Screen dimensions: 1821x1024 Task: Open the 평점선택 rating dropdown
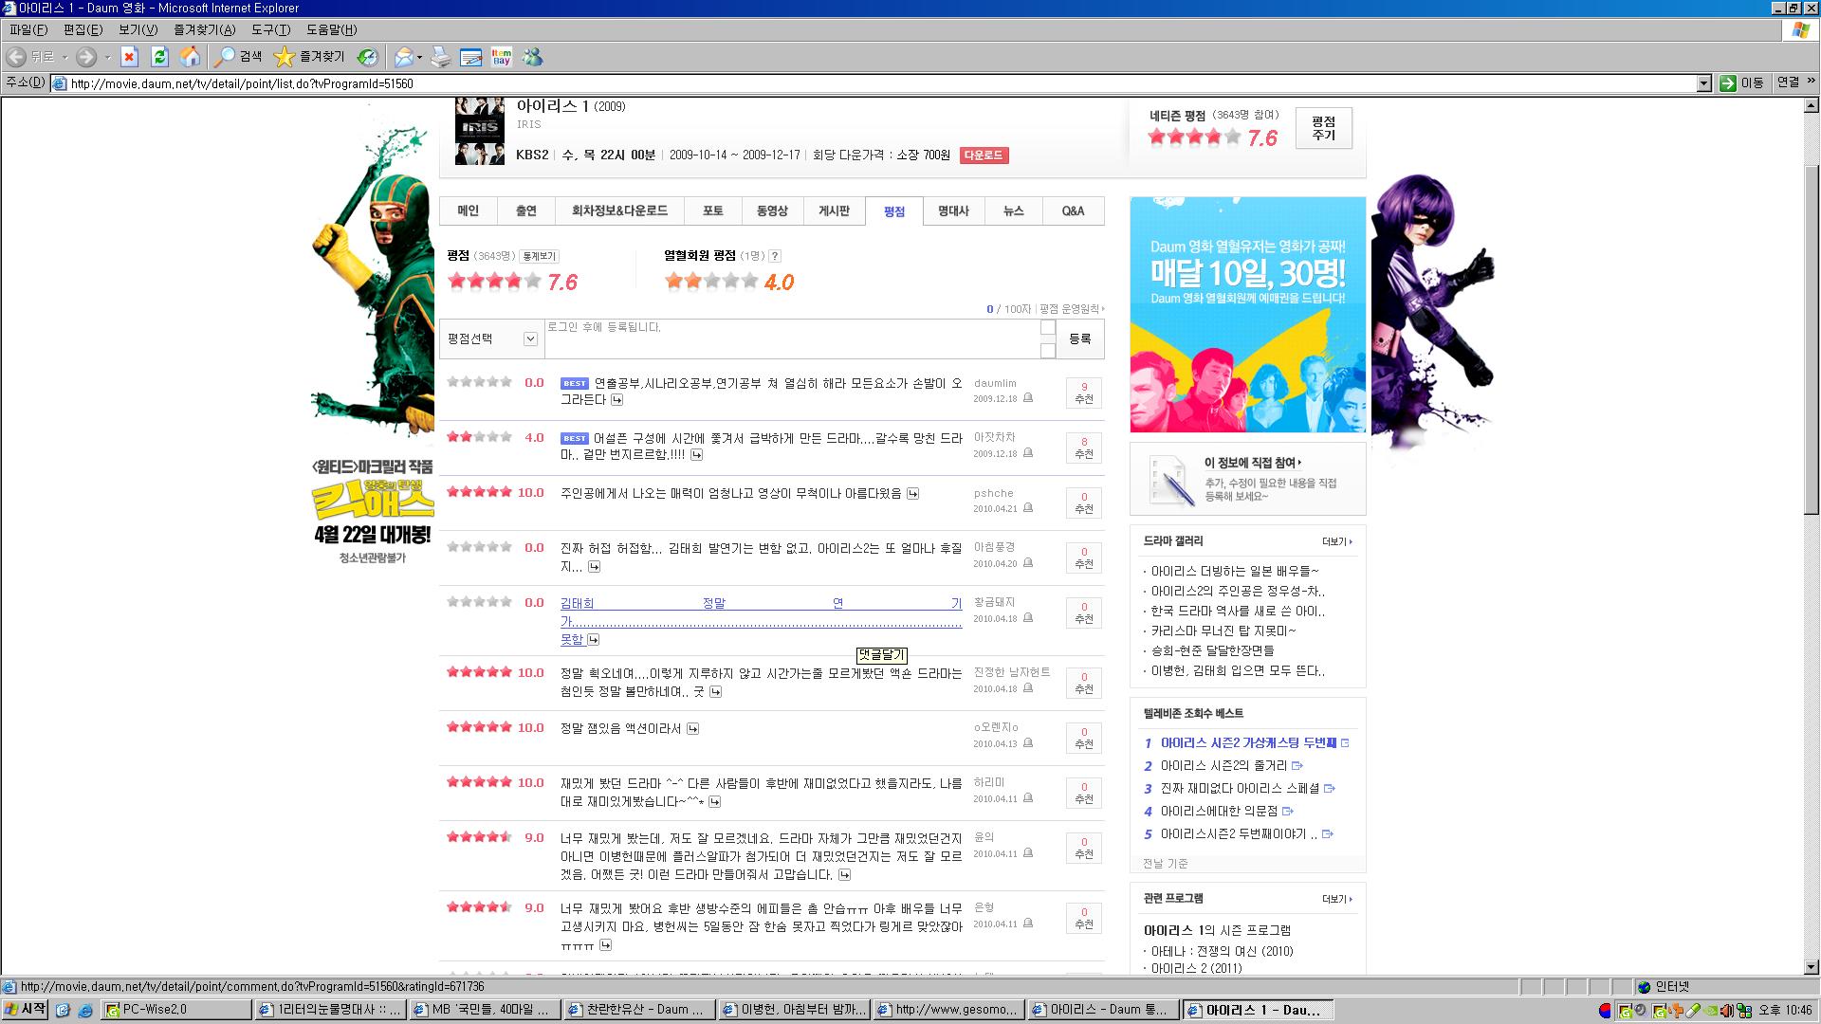(x=530, y=339)
